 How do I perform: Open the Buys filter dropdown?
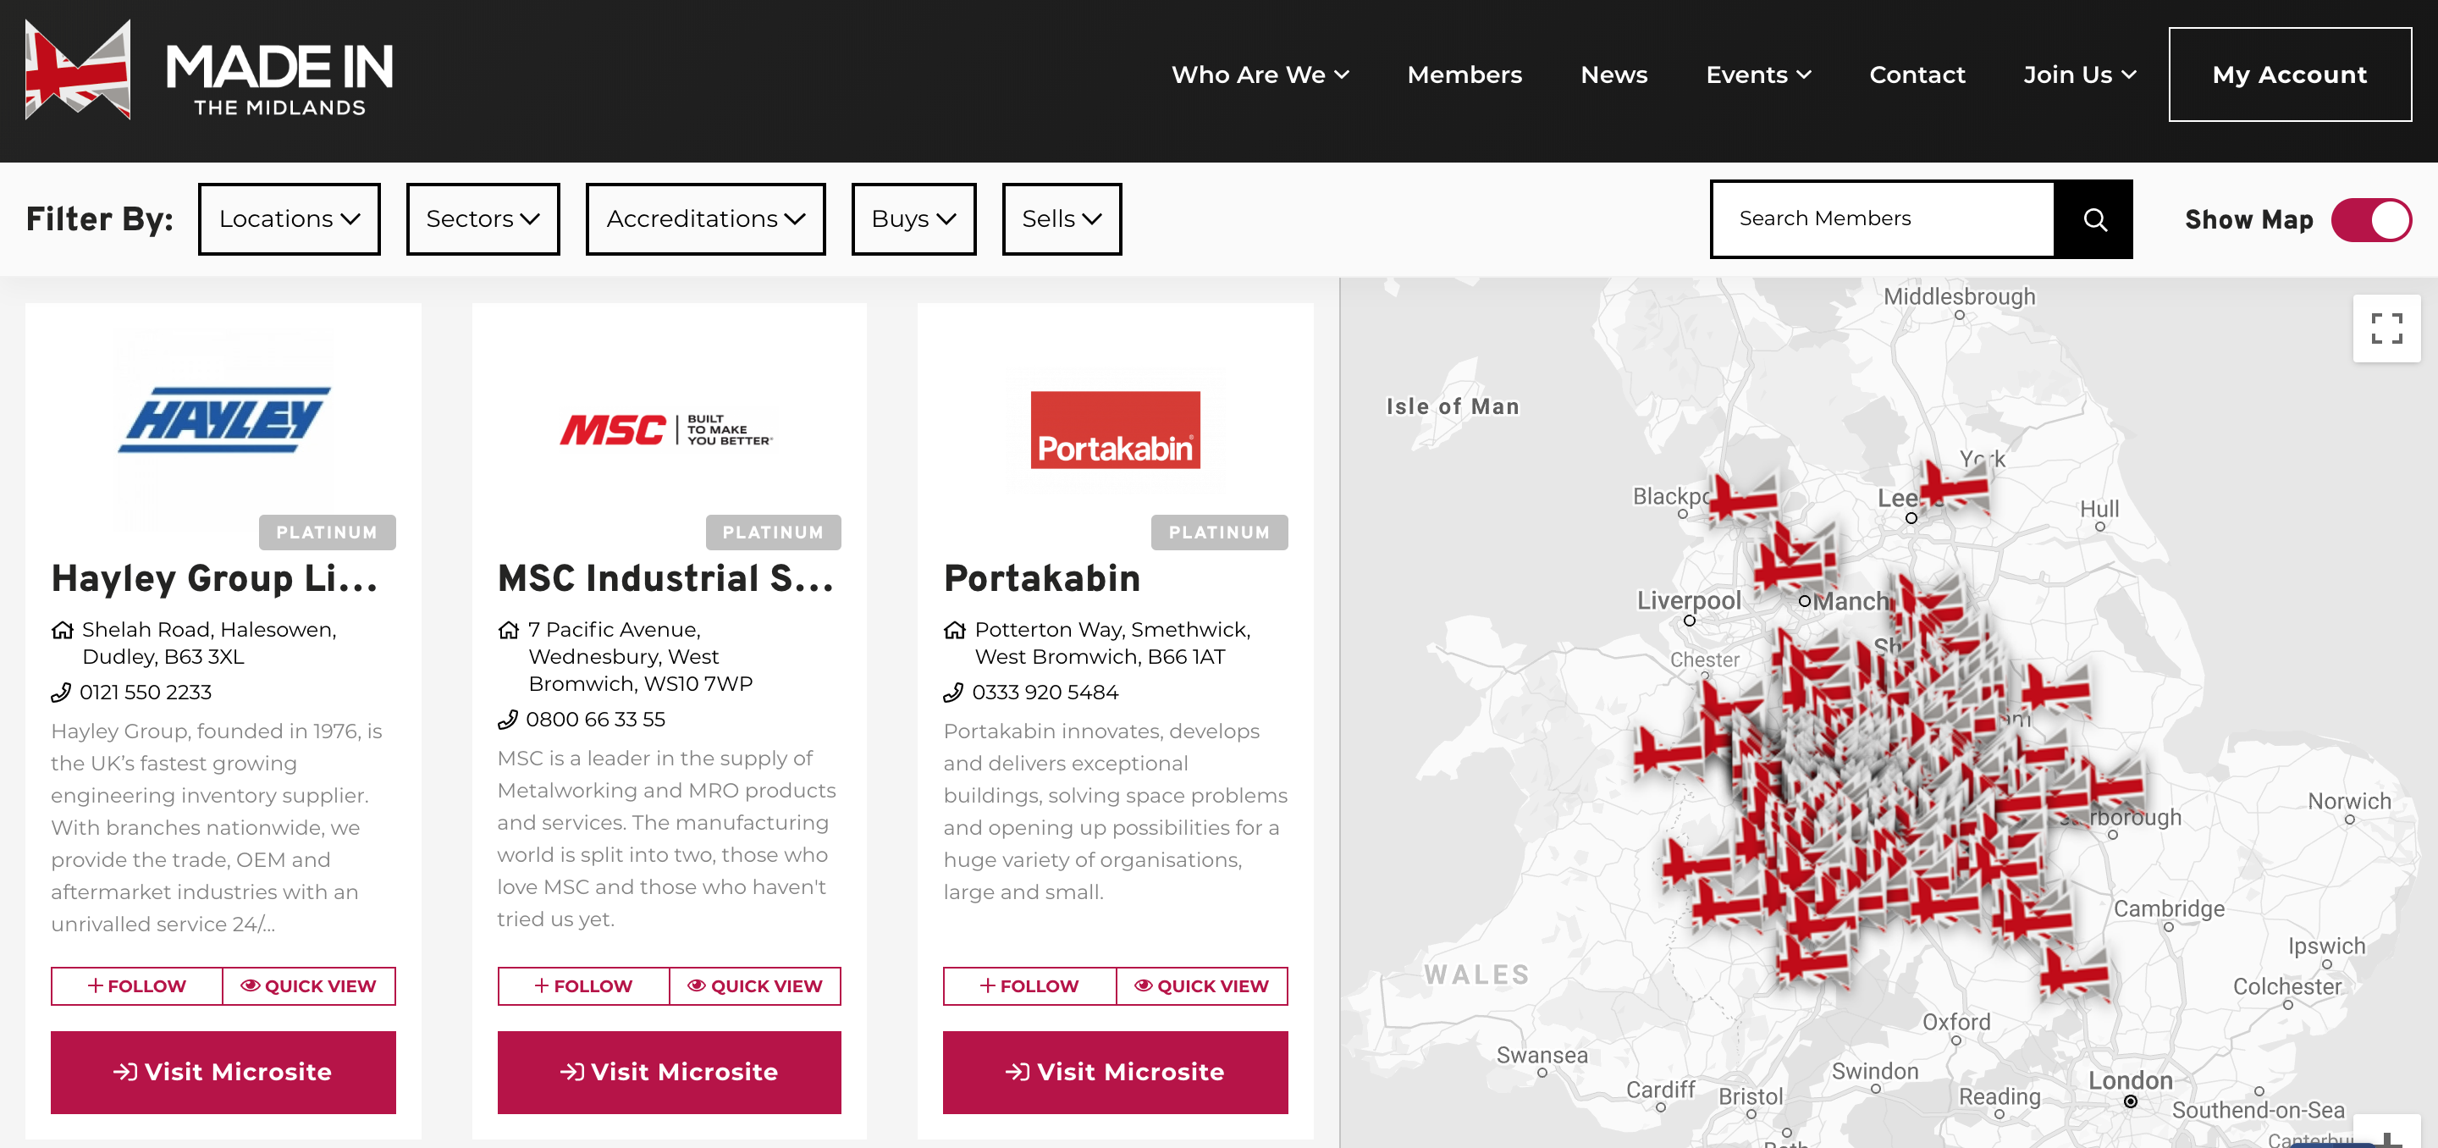[913, 219]
